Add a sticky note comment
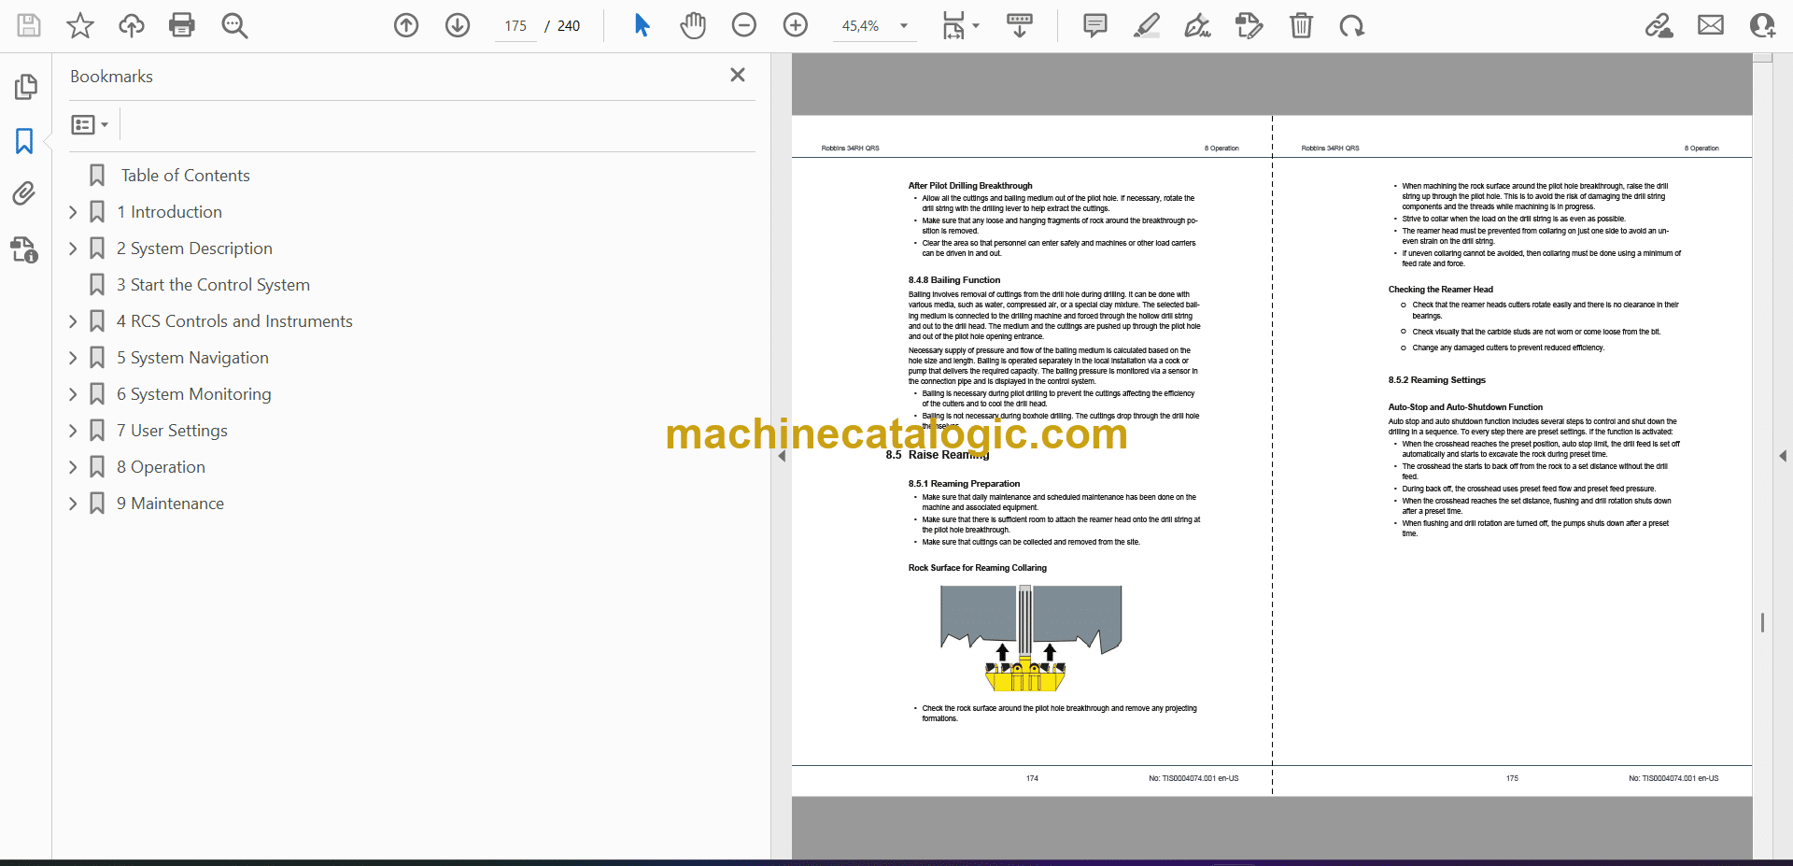This screenshot has width=1793, height=866. click(x=1094, y=25)
